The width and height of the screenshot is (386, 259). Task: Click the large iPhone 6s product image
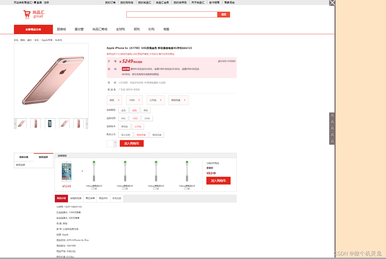(x=51, y=81)
